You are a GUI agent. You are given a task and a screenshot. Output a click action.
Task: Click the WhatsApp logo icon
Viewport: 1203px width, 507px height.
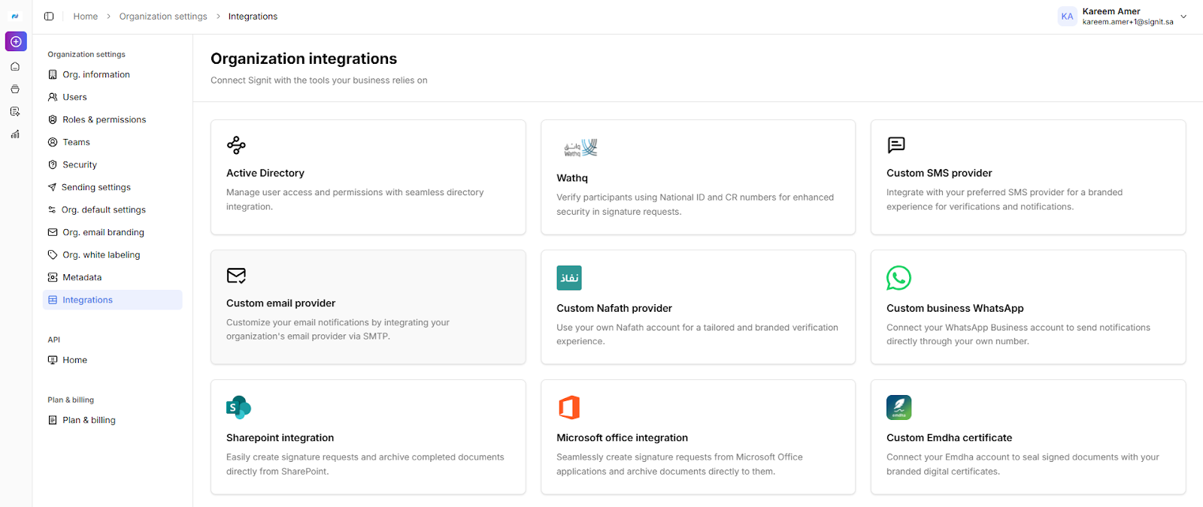pyautogui.click(x=898, y=278)
